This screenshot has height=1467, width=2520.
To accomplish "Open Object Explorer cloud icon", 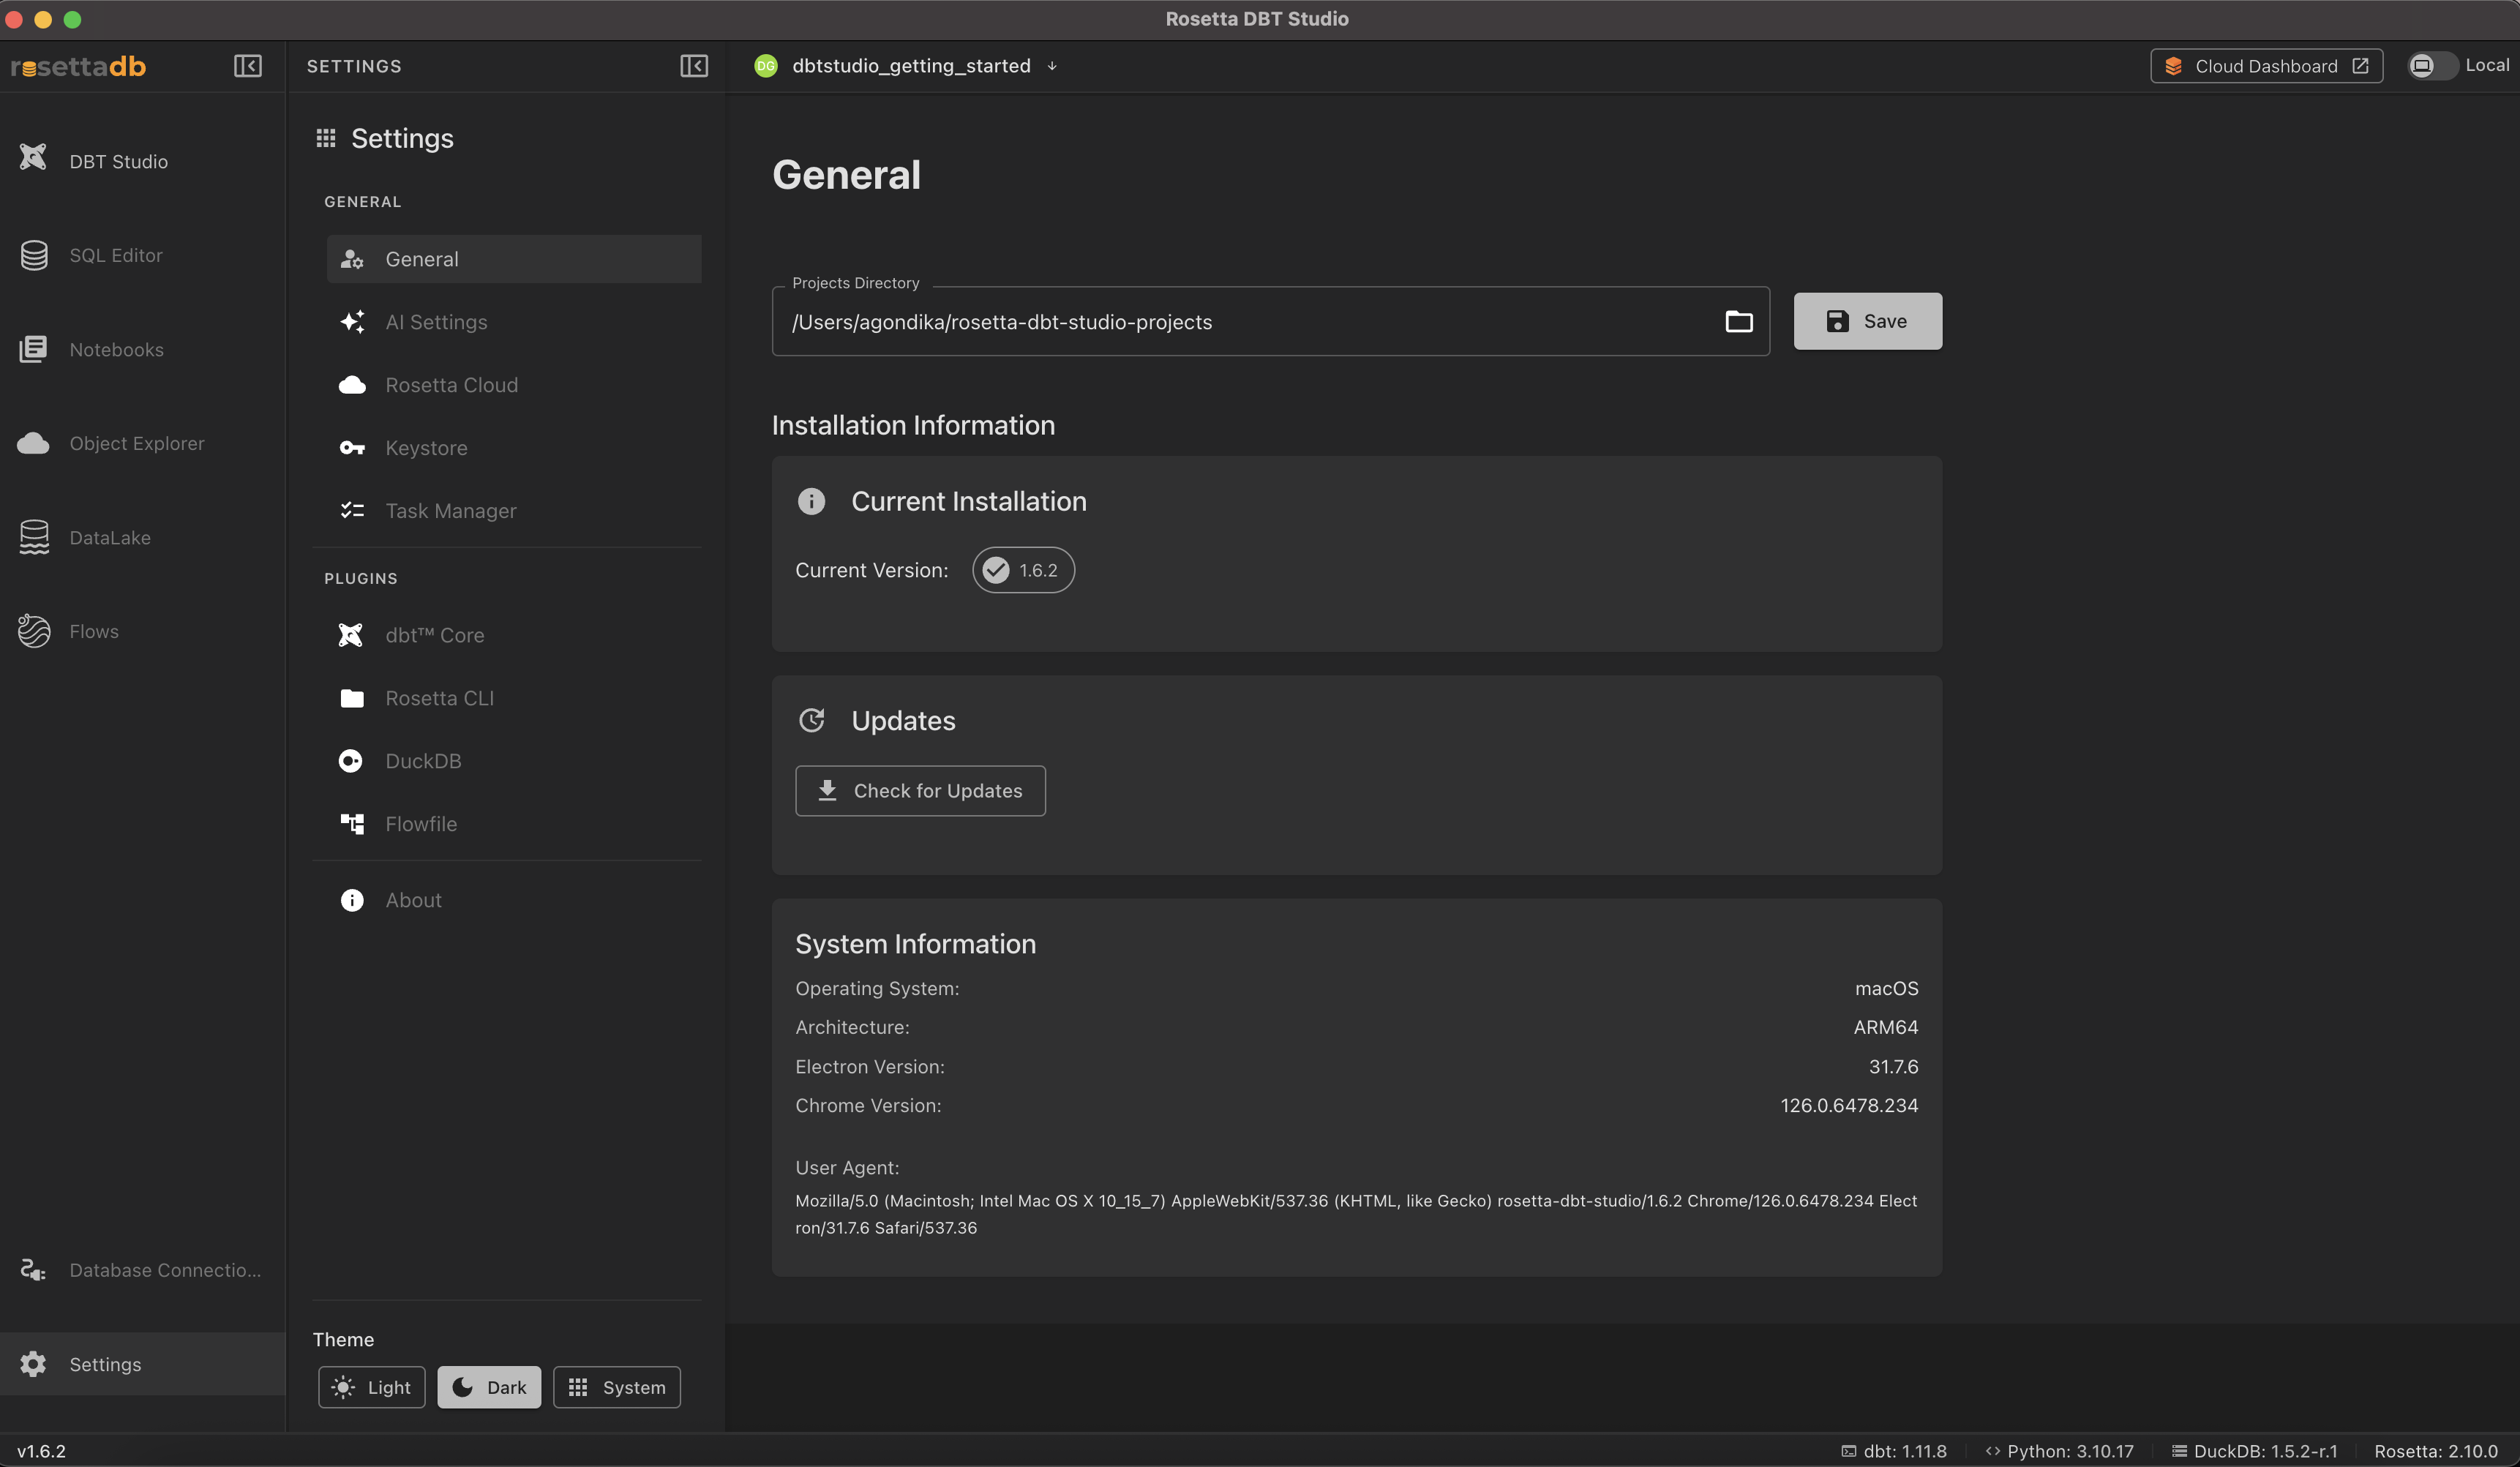I will click(x=34, y=443).
